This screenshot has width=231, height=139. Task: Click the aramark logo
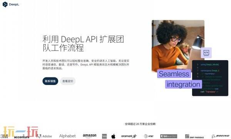point(129,136)
